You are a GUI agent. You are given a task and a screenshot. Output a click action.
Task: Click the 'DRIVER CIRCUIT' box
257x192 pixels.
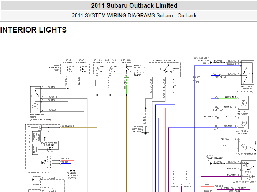click(x=35, y=149)
